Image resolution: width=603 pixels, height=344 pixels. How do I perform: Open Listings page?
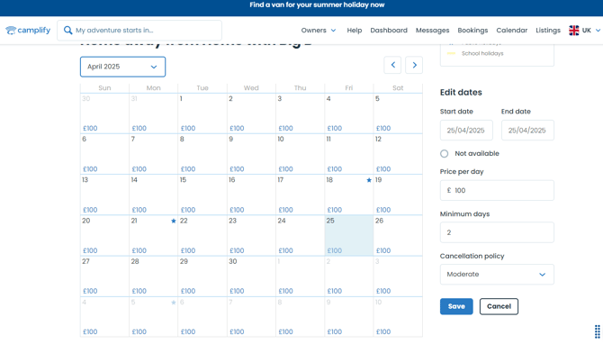(548, 30)
